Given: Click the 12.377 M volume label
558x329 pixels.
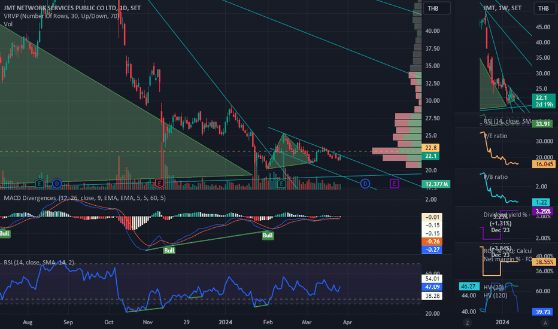Looking at the screenshot, I should (436, 184).
